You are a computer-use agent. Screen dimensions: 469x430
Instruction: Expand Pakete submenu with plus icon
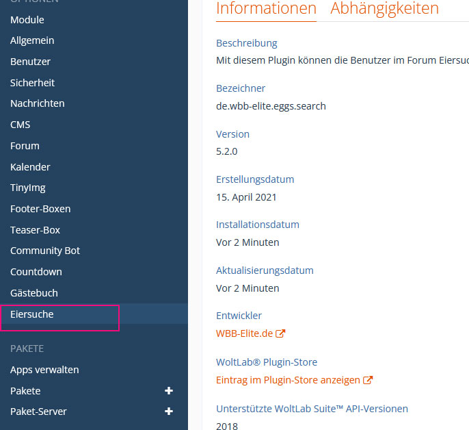[169, 391]
